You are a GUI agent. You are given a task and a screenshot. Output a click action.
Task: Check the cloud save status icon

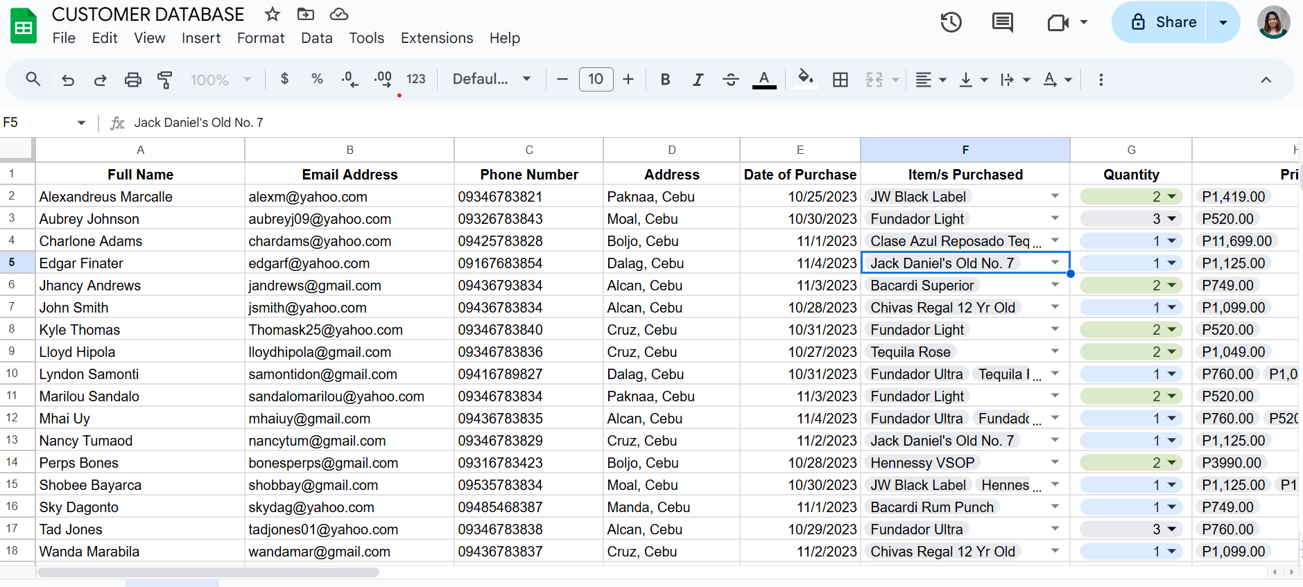pos(338,14)
